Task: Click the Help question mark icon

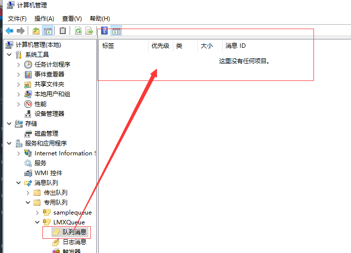Action: (104, 31)
